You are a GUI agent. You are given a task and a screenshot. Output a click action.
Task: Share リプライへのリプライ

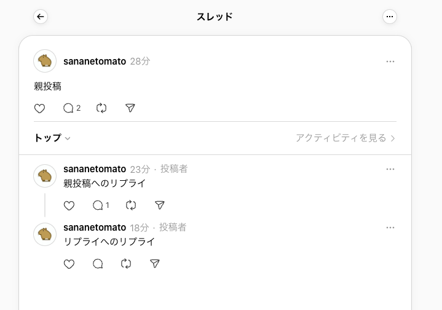pos(155,264)
